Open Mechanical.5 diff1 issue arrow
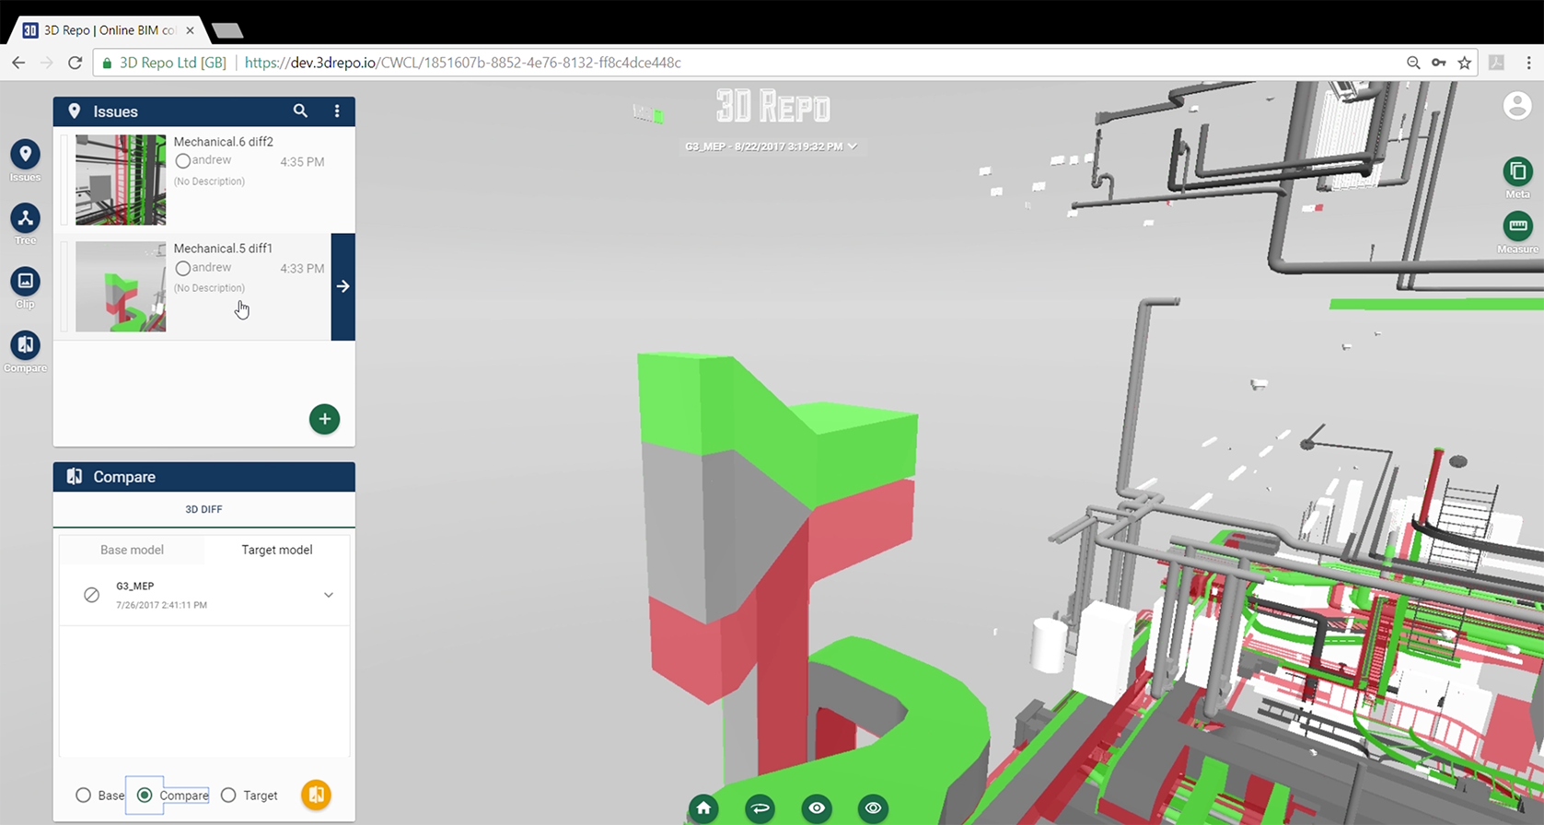1544x825 pixels. click(x=342, y=286)
